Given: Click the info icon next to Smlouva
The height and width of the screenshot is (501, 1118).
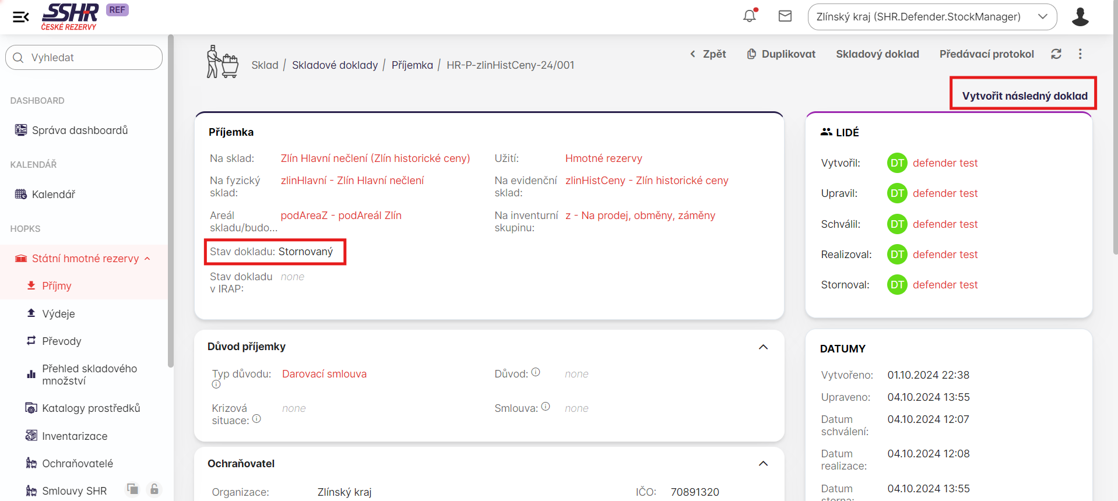Looking at the screenshot, I should [x=546, y=407].
